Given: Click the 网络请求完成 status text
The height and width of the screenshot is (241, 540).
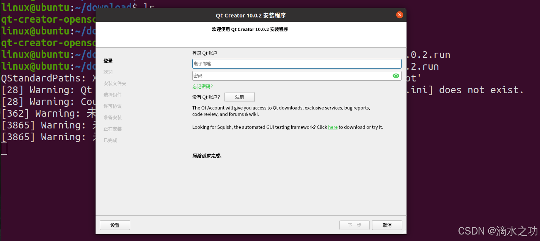Looking at the screenshot, I should click(x=207, y=156).
